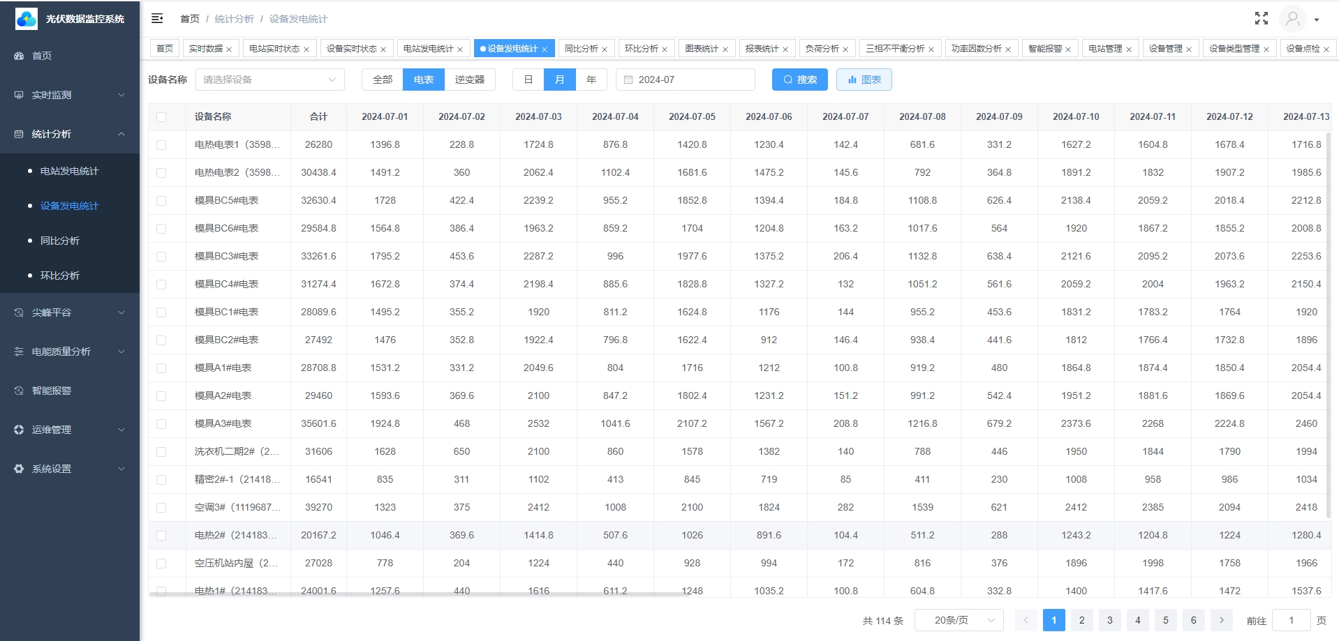Close the 实时数据 tab

pyautogui.click(x=229, y=50)
